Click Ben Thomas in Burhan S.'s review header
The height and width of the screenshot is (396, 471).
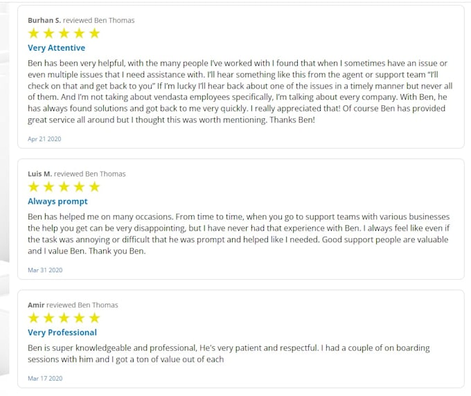click(114, 20)
